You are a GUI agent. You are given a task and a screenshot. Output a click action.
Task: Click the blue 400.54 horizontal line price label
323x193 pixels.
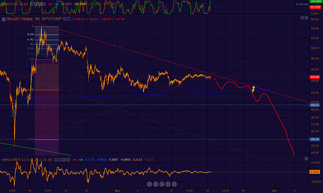(315, 105)
